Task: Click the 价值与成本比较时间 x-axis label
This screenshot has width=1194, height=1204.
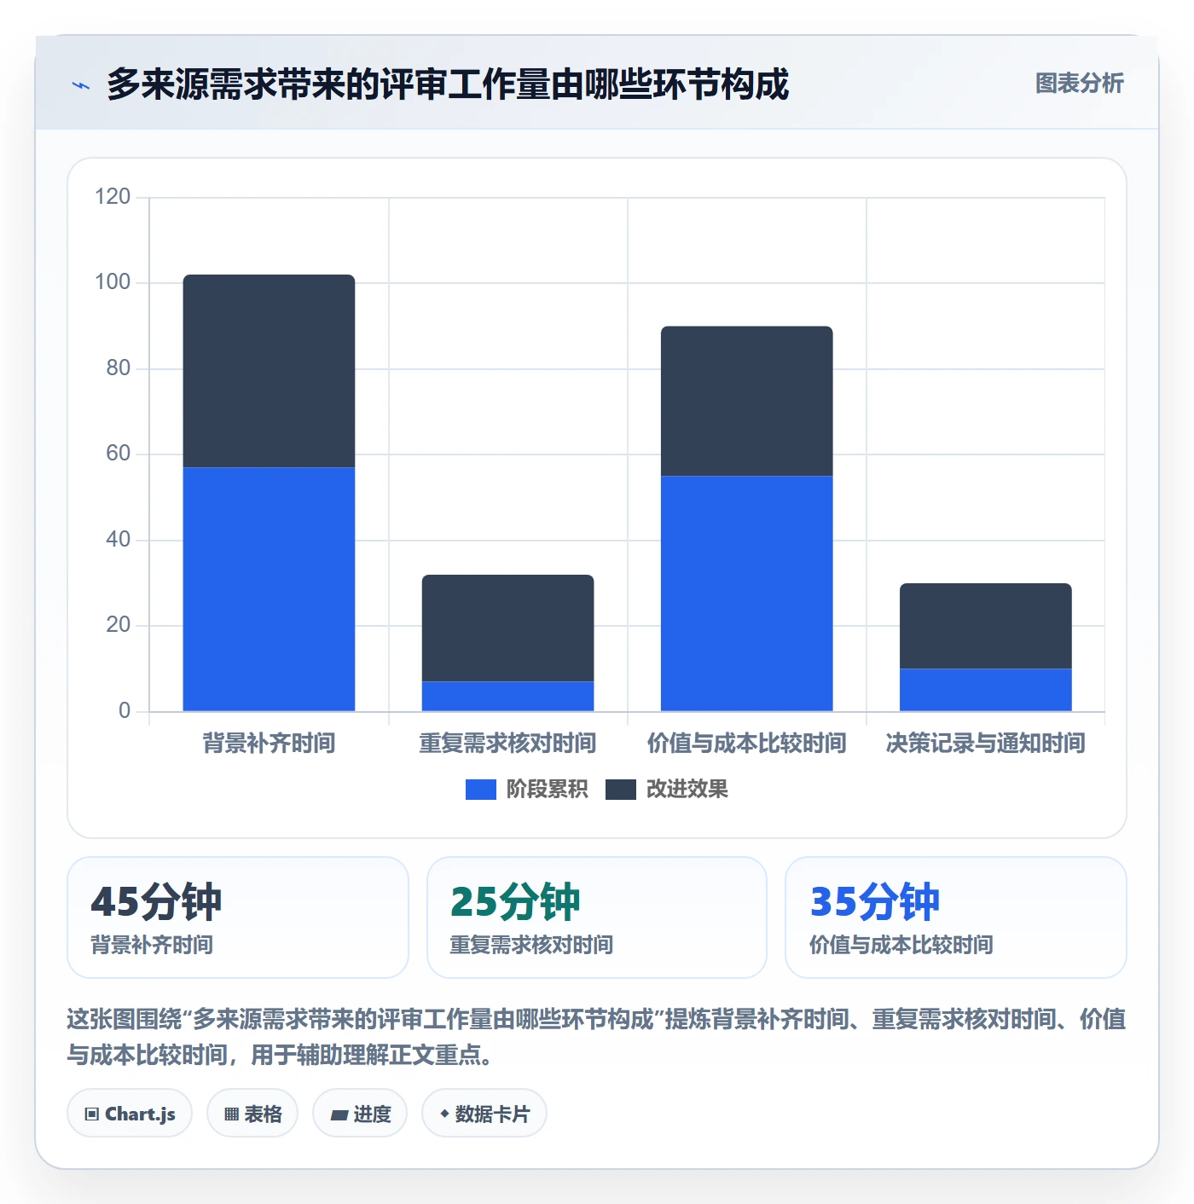Action: [x=746, y=744]
